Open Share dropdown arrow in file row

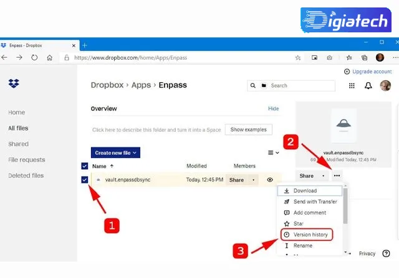click(x=253, y=180)
